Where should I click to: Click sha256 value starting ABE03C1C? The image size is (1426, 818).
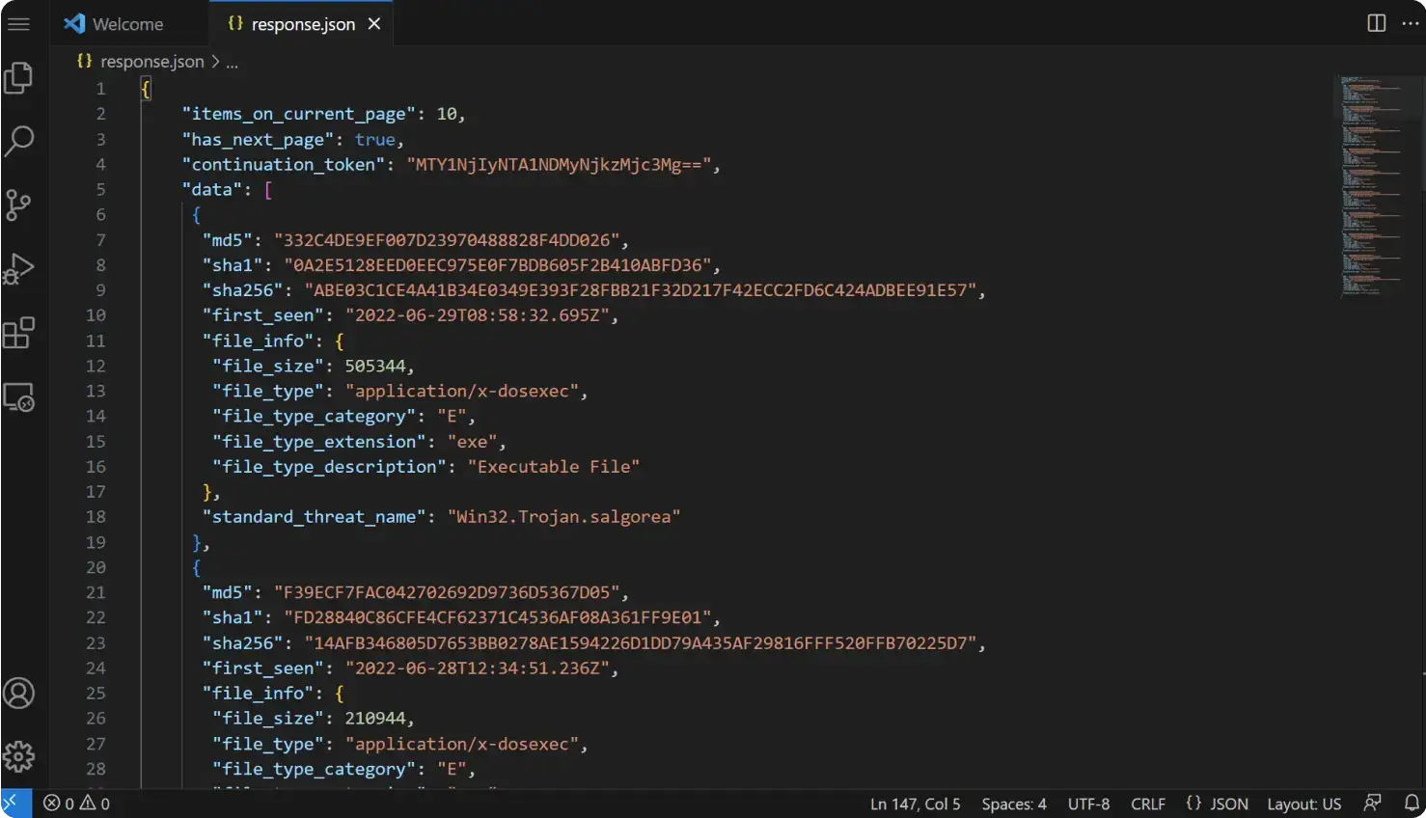pos(641,289)
